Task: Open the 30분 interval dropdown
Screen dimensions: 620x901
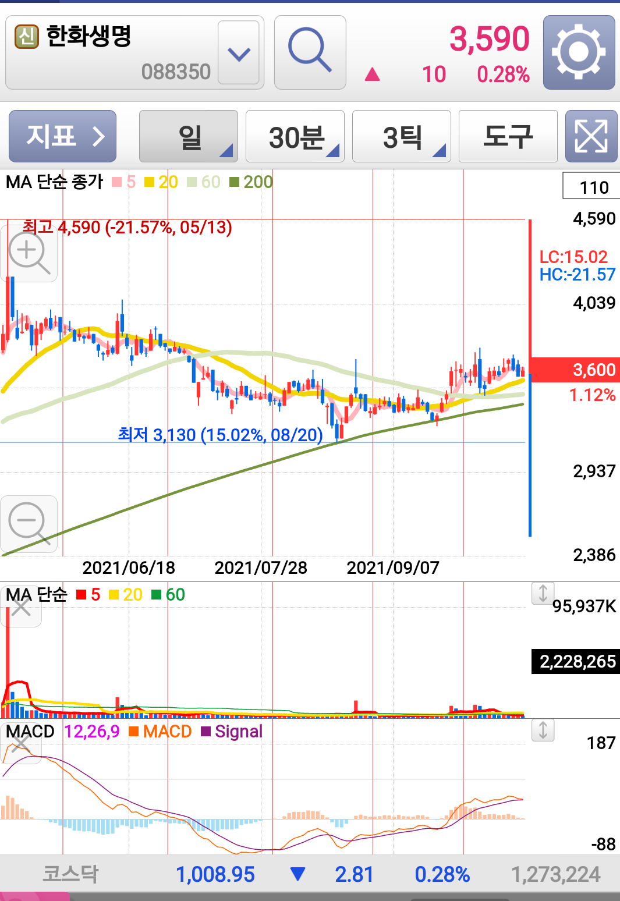Action: pyautogui.click(x=295, y=136)
